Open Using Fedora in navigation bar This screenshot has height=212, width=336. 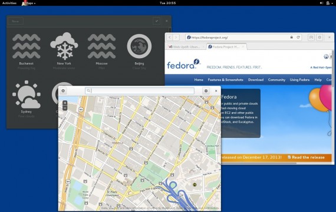point(299,80)
